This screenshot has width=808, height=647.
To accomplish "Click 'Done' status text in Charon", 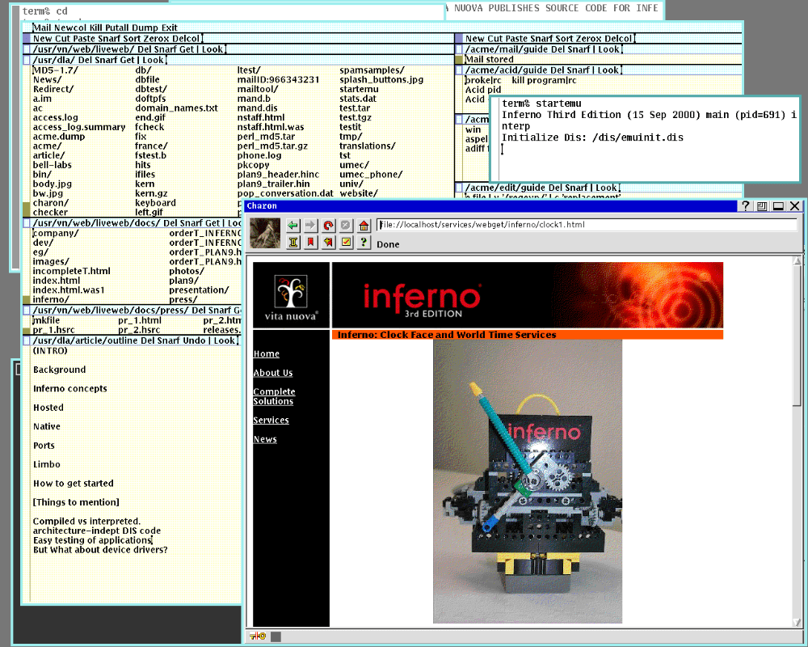I will 388,244.
